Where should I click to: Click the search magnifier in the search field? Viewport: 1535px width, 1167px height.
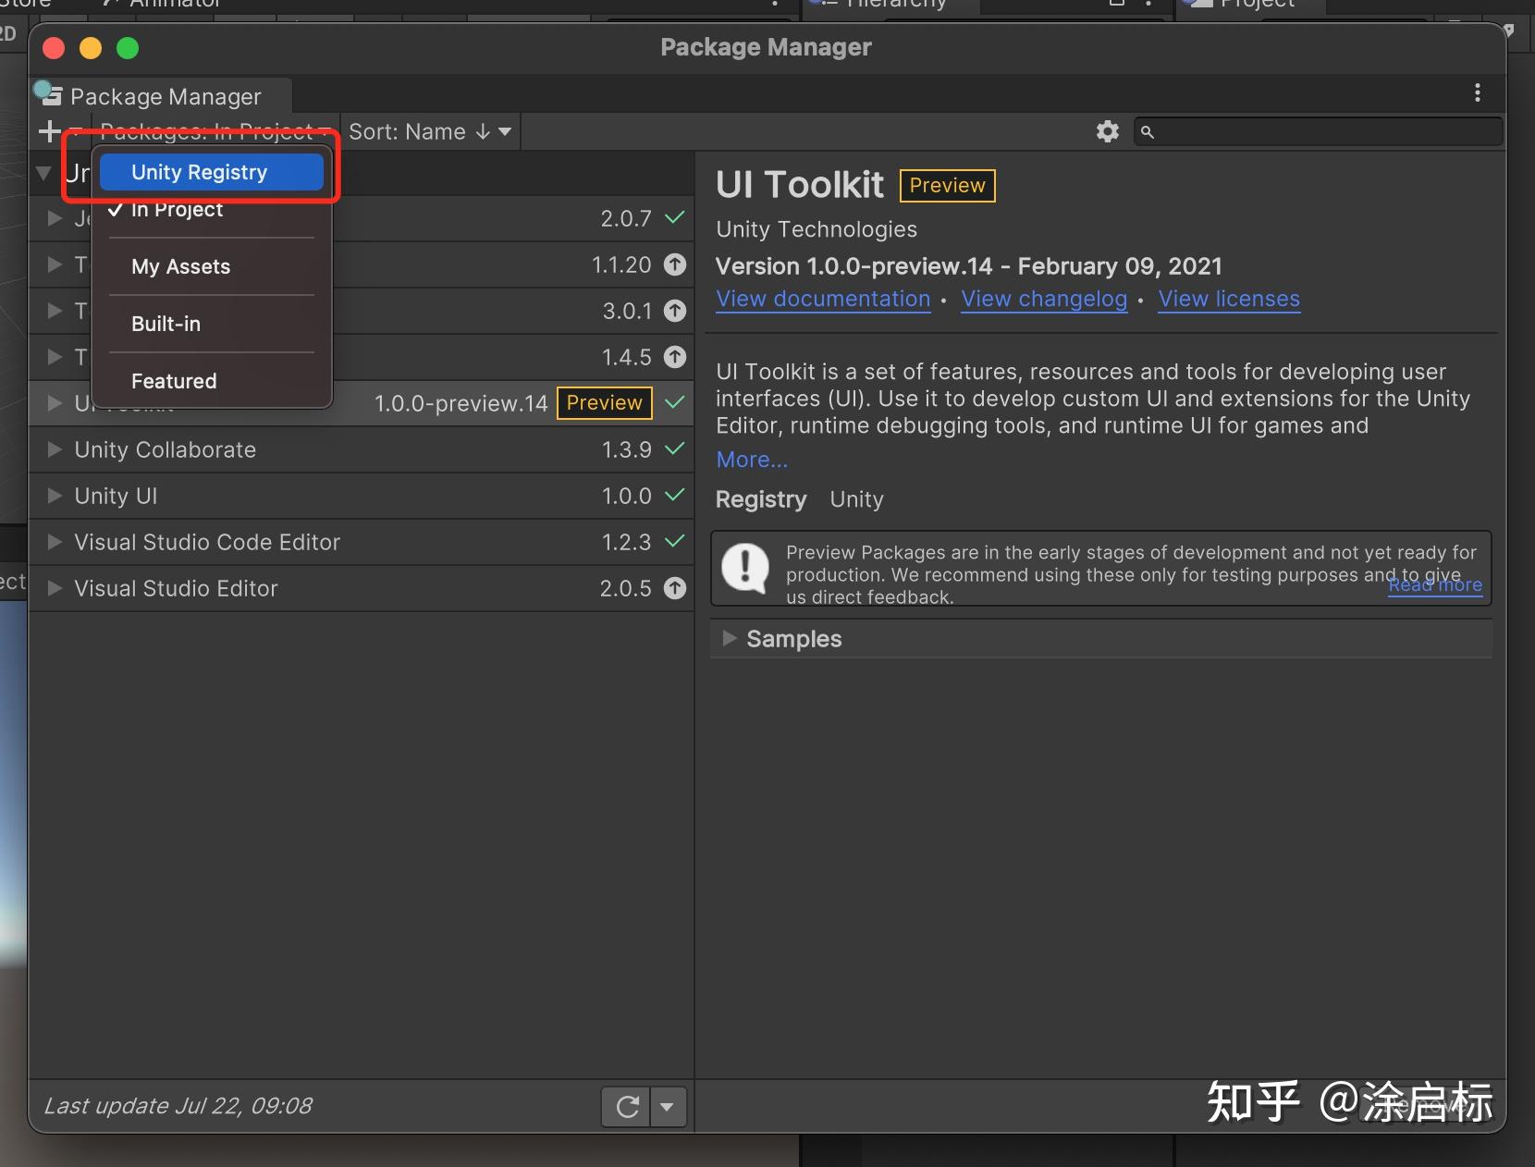[1146, 132]
